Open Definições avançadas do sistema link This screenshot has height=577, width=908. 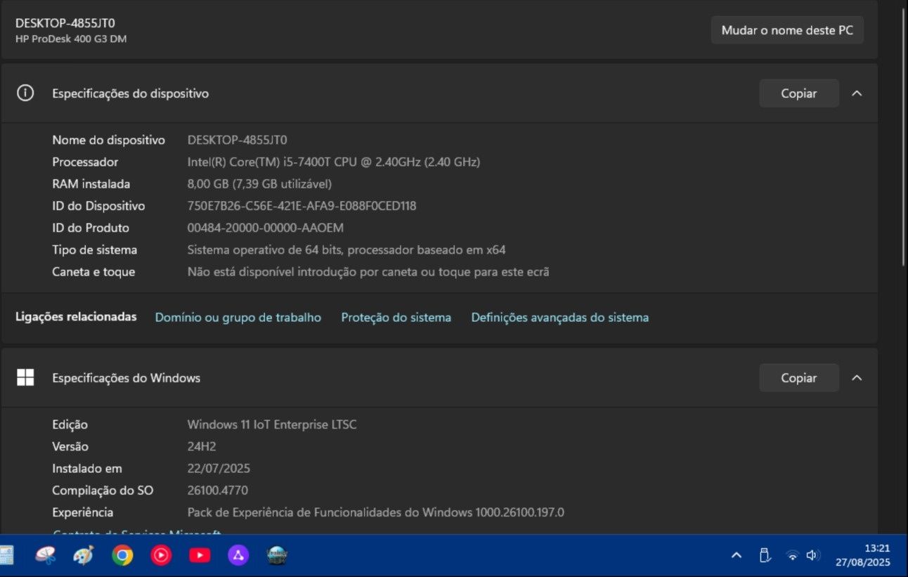tap(560, 318)
